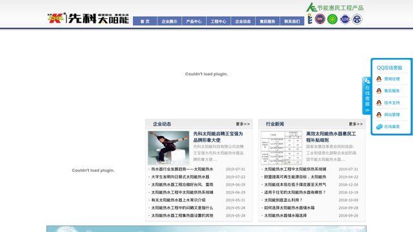Click the lower-left "Couldn't load plugin." area
Viewport: 413px width, 232px height.
[93, 170]
